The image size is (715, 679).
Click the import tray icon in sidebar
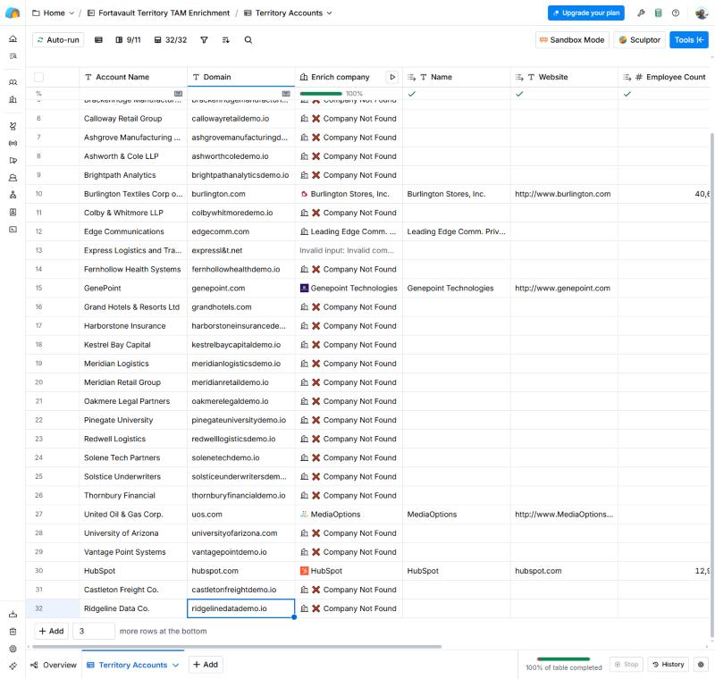pyautogui.click(x=13, y=615)
